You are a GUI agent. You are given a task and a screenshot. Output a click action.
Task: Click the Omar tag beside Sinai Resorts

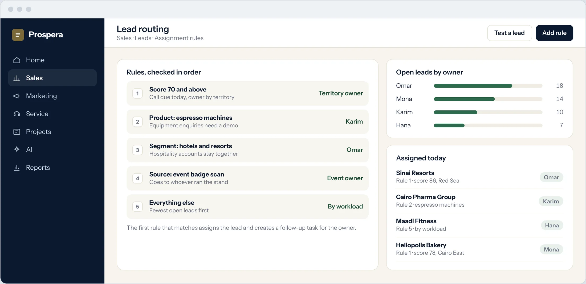click(551, 177)
